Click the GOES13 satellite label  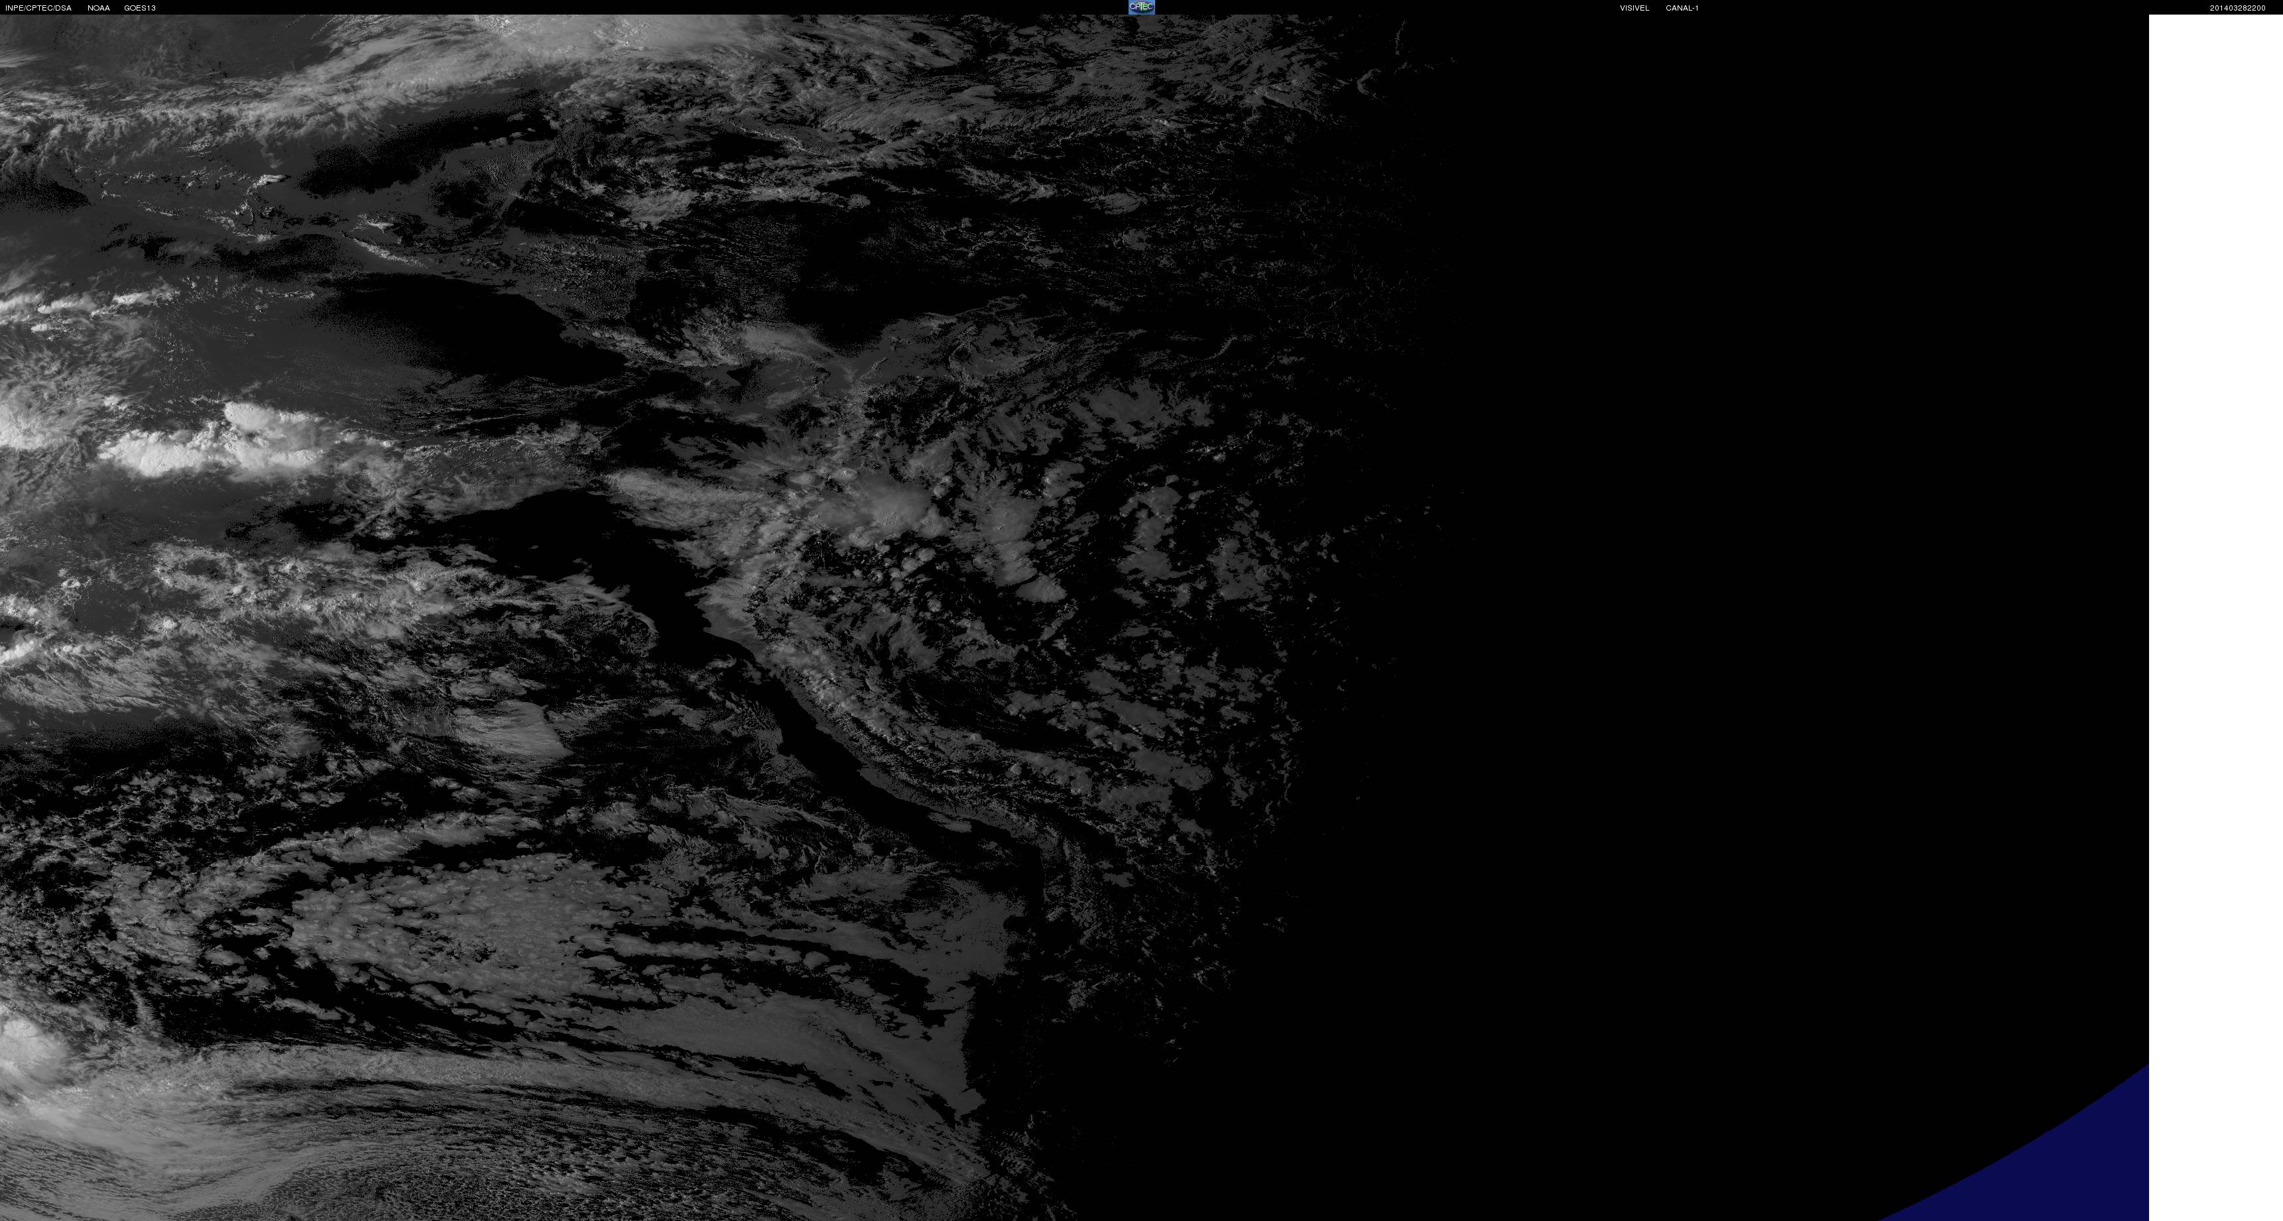pyautogui.click(x=140, y=8)
